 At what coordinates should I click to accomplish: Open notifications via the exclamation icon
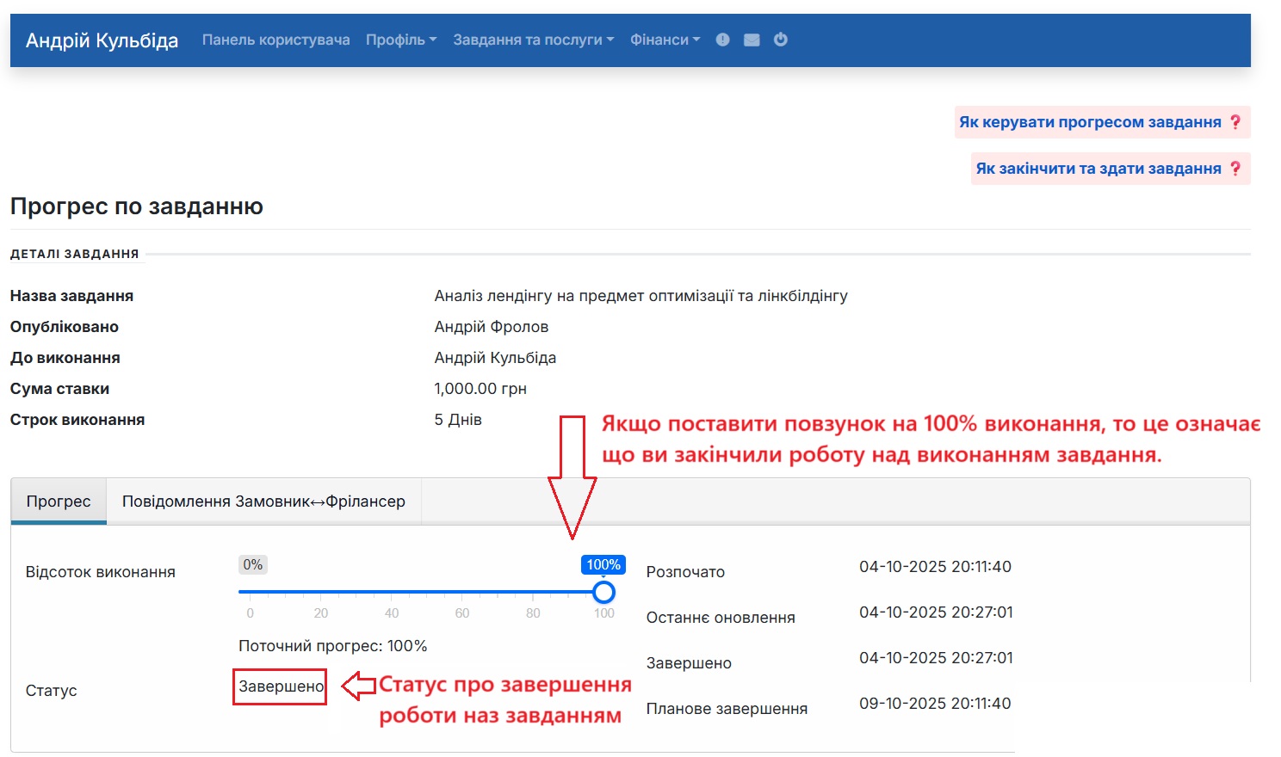[722, 39]
